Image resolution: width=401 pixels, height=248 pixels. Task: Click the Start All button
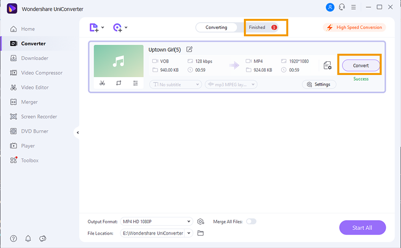coord(362,228)
